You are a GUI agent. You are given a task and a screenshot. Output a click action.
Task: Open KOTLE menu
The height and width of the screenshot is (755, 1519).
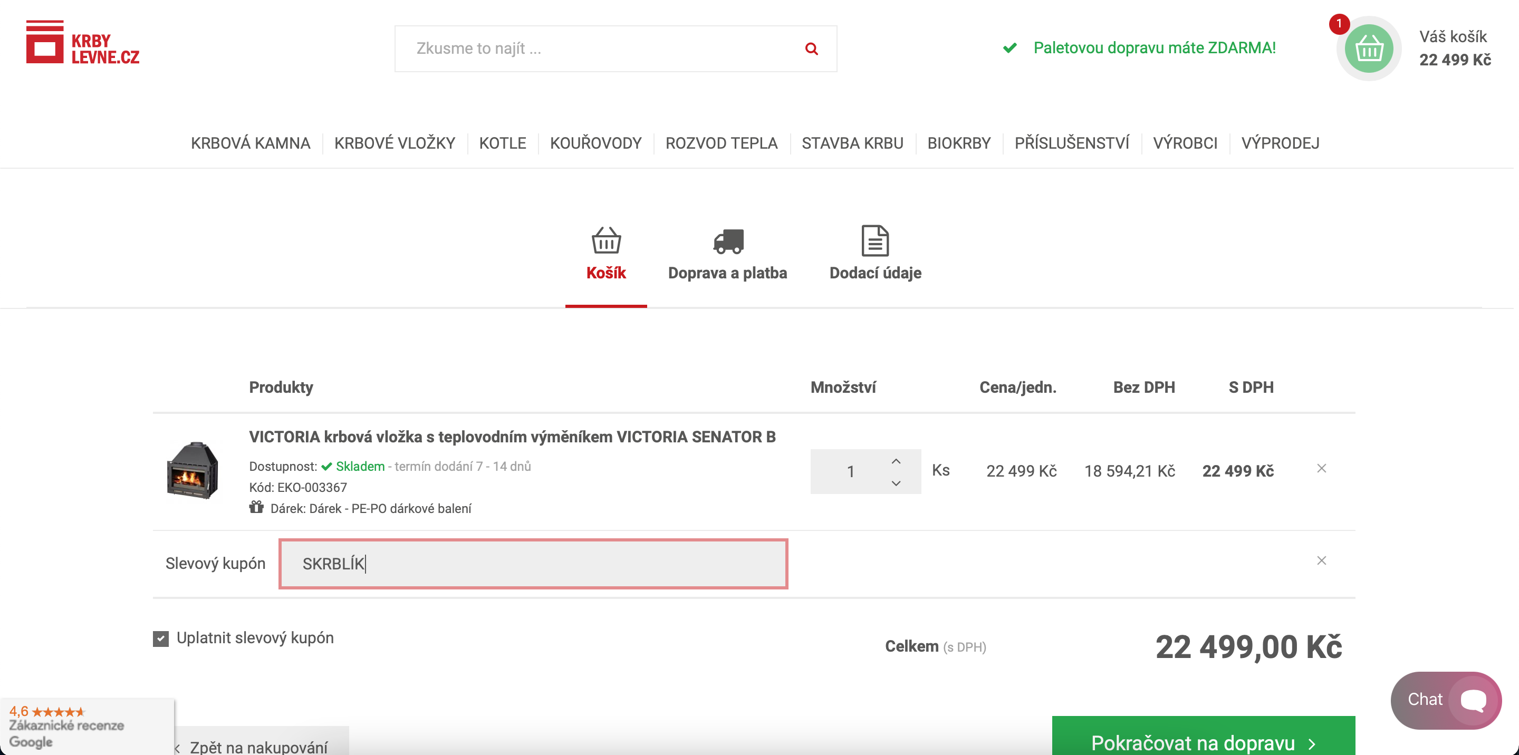click(503, 143)
